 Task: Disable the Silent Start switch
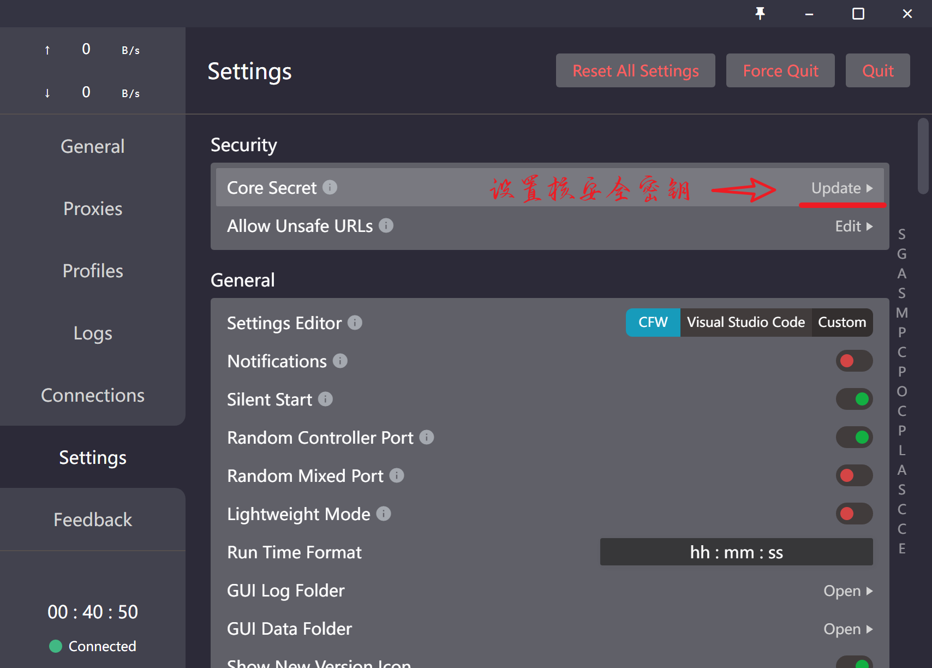click(x=854, y=399)
